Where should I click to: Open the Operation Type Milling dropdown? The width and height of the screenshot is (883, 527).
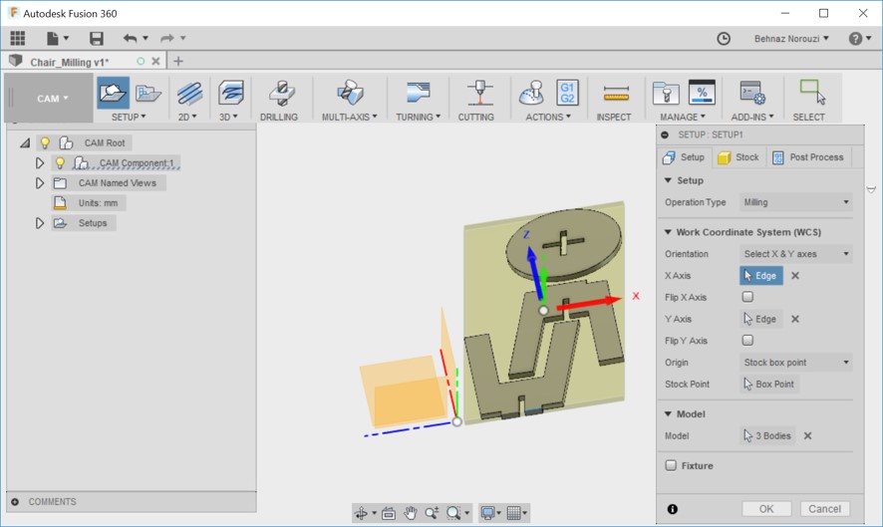(795, 202)
